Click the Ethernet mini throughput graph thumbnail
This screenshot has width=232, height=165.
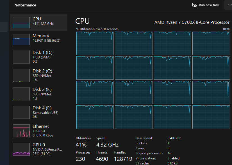pos(21,131)
